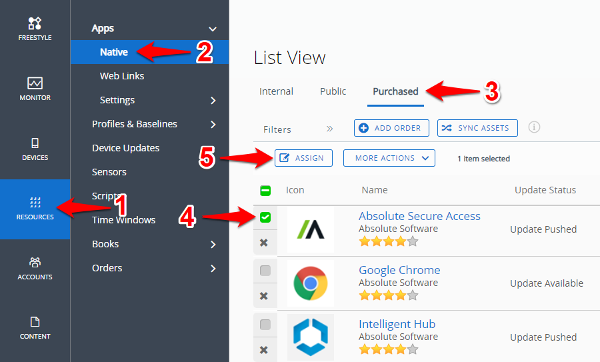The height and width of the screenshot is (362, 600).
Task: Click the star rating of Intelligent Hub
Action: [x=389, y=349]
